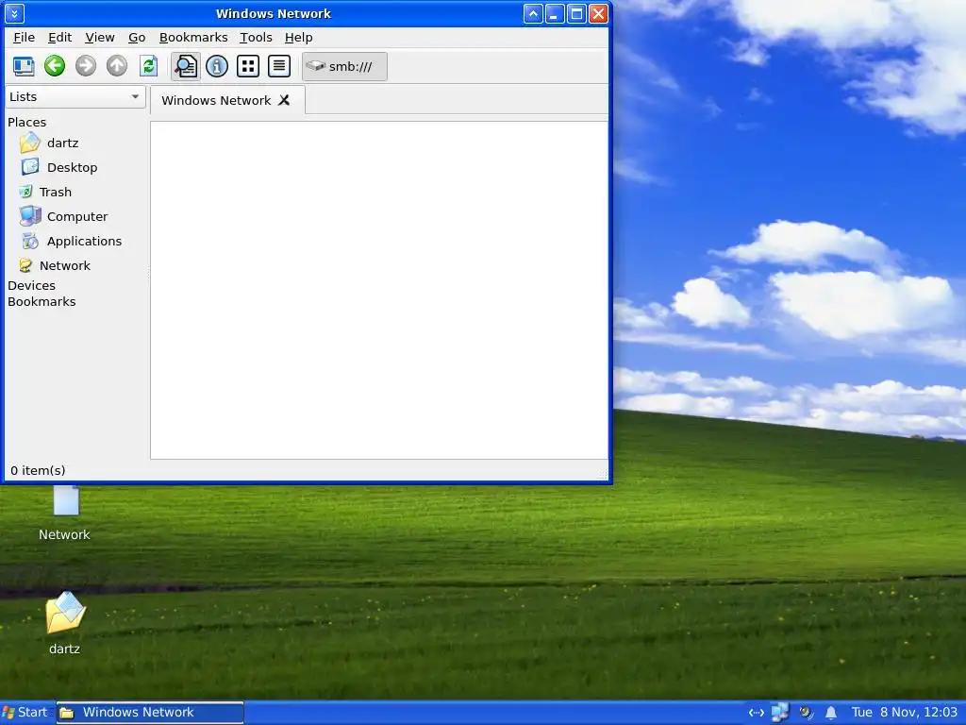Click the Applications sidebar icon

click(30, 241)
